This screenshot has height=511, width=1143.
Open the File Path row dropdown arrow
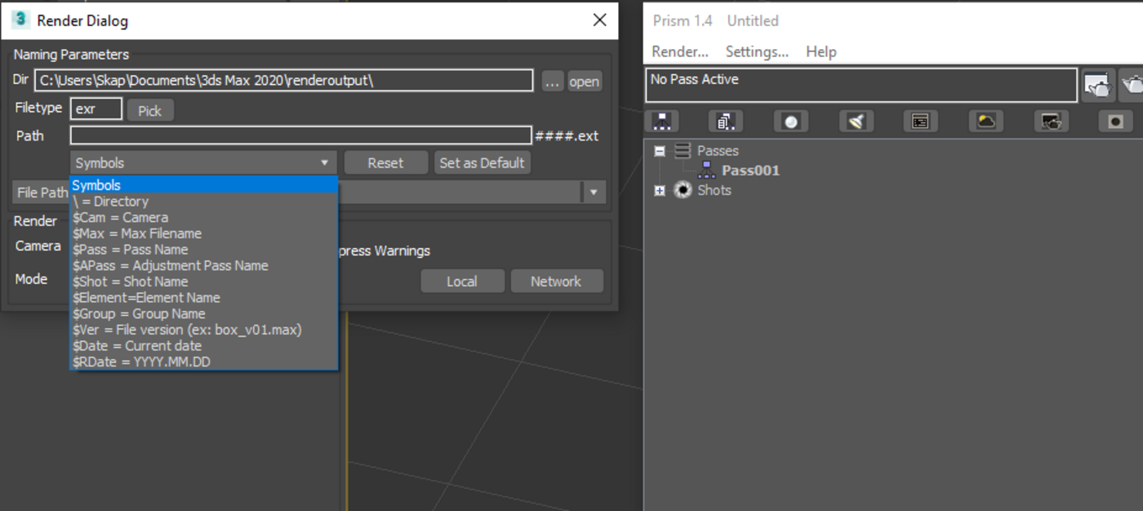[594, 193]
